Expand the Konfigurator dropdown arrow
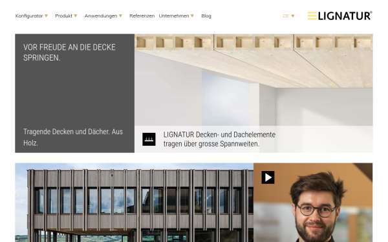 pyautogui.click(x=46, y=16)
